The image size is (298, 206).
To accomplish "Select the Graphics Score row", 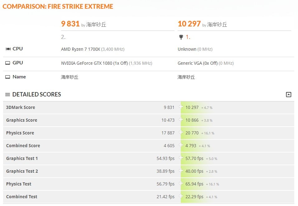I will pyautogui.click(x=149, y=120).
